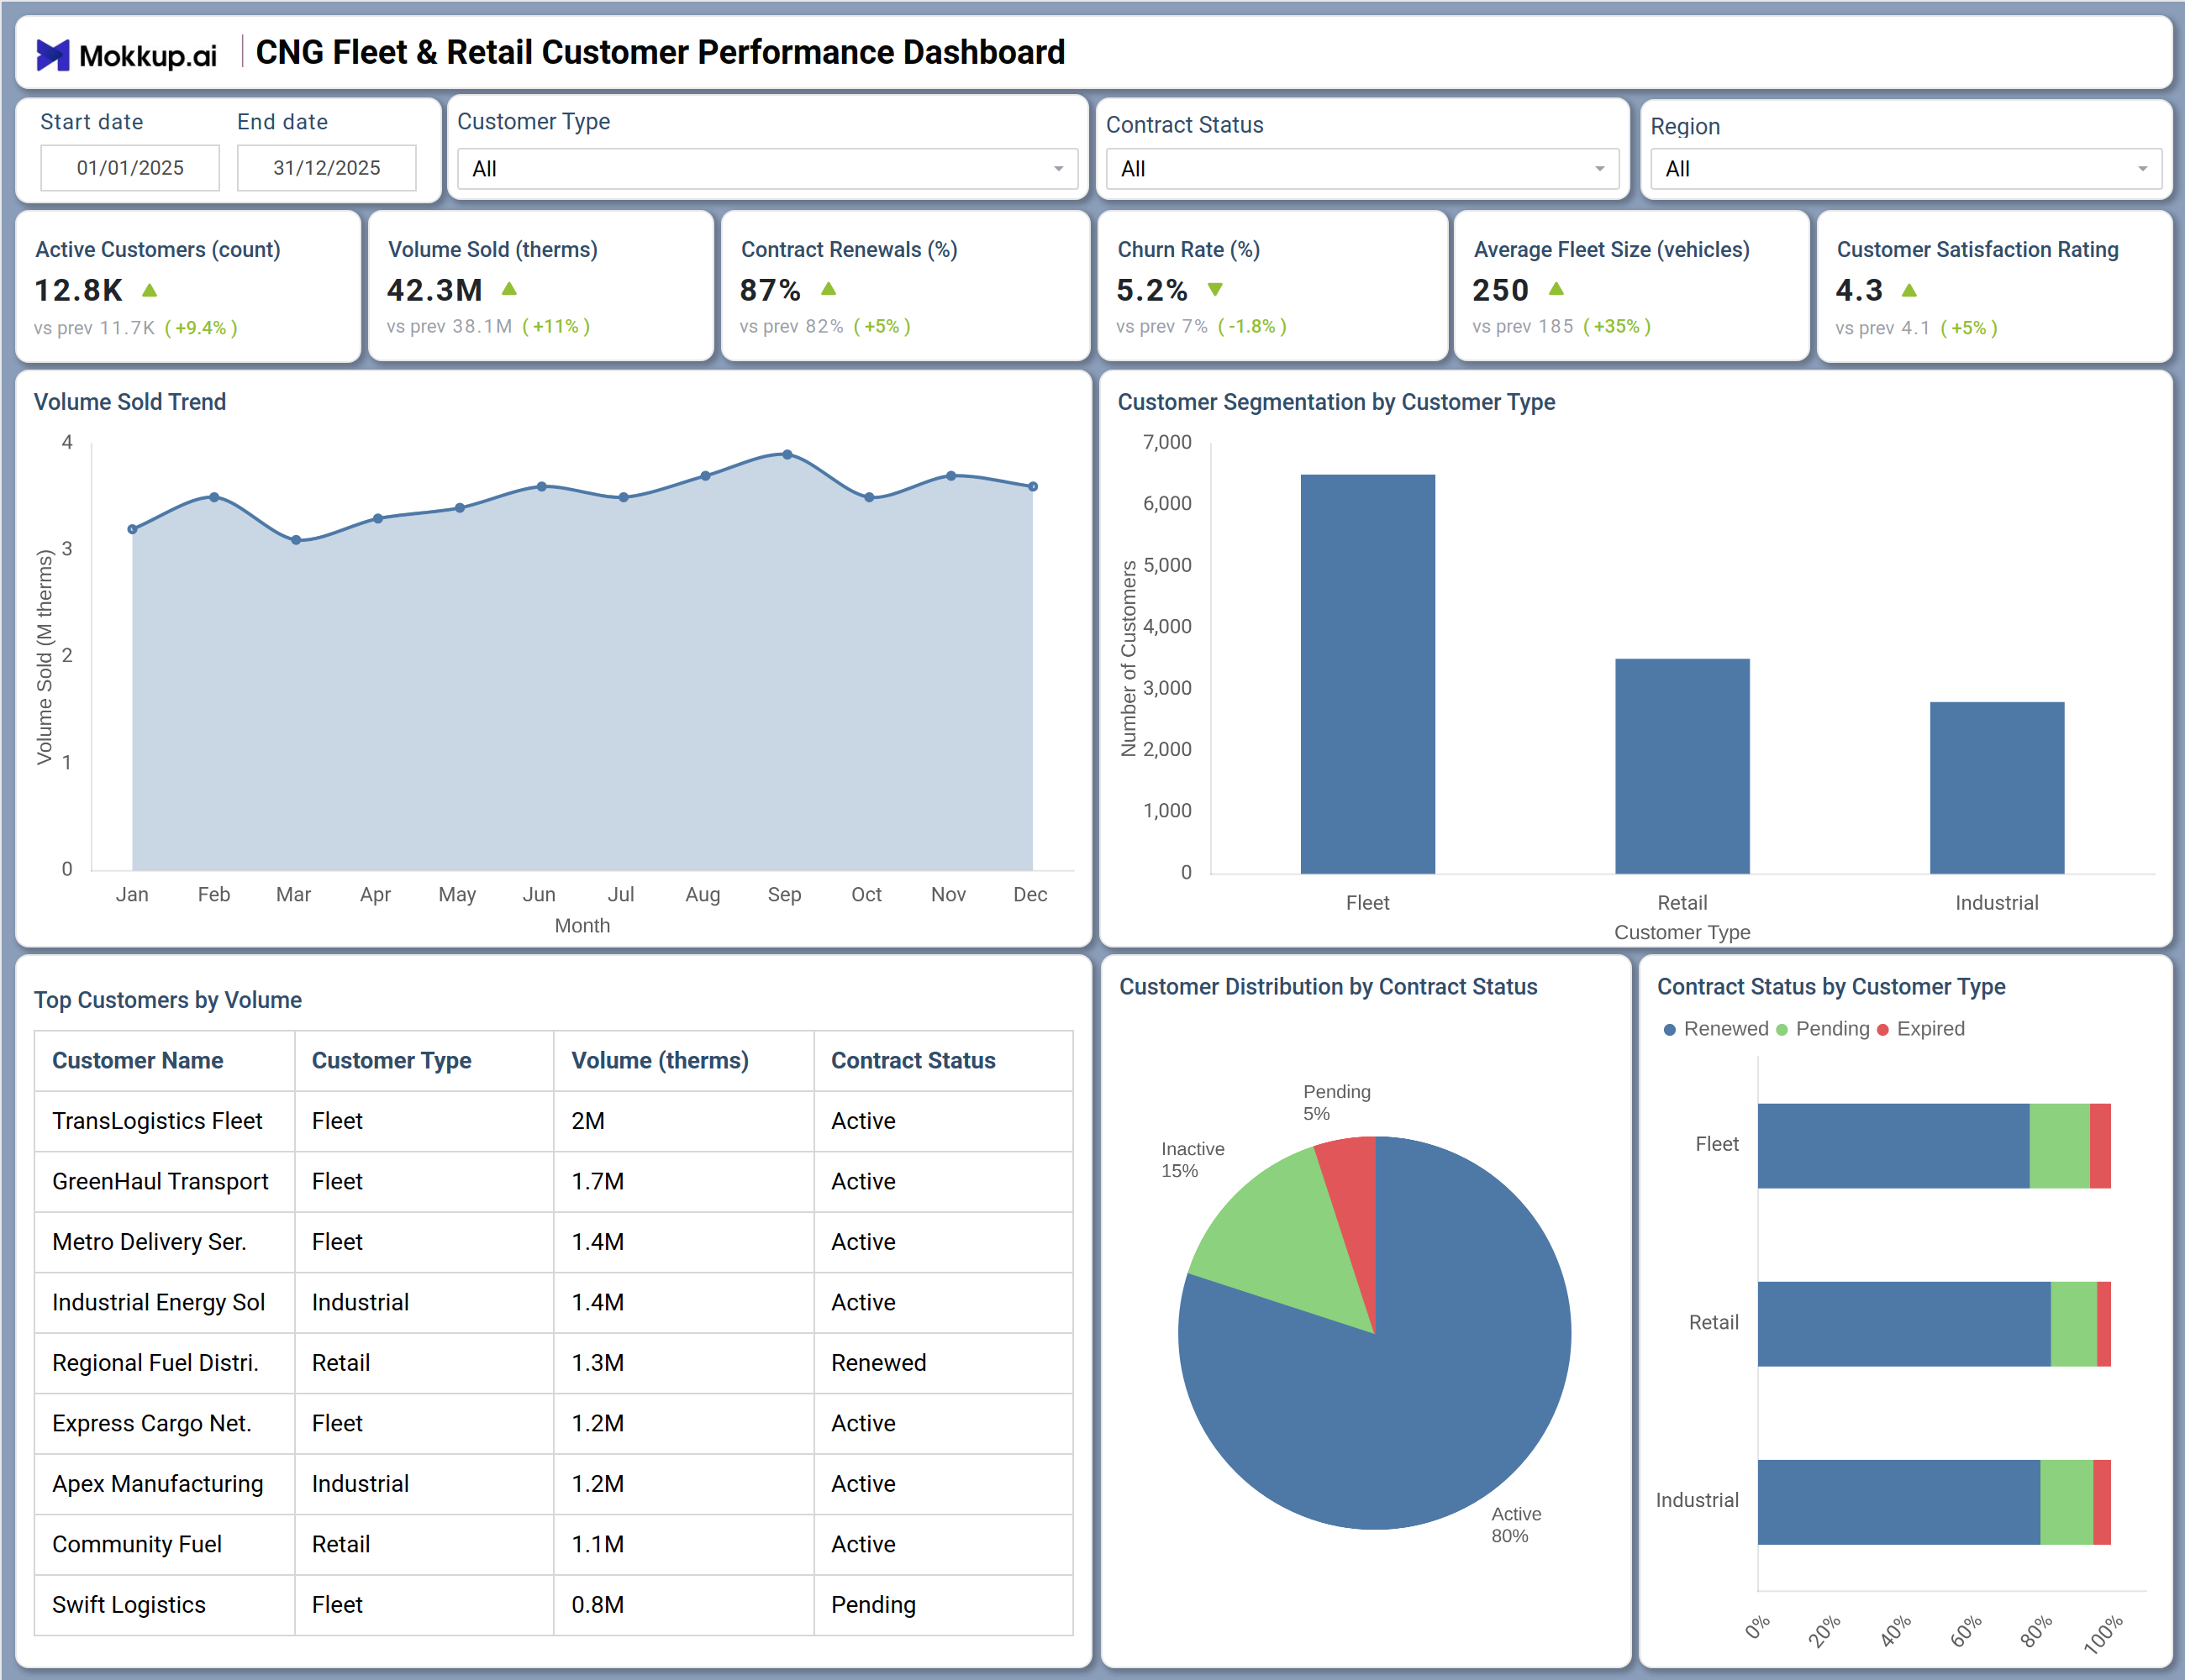The height and width of the screenshot is (1680, 2185).
Task: Toggle the Renewed legend item
Action: 1716,1029
